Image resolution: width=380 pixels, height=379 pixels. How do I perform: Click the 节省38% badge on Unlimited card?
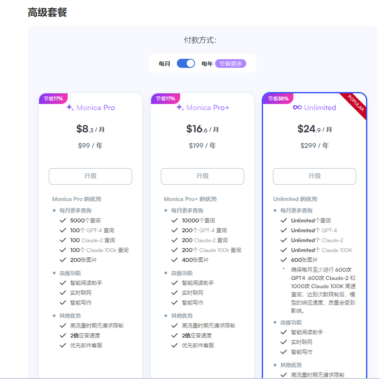coord(277,99)
